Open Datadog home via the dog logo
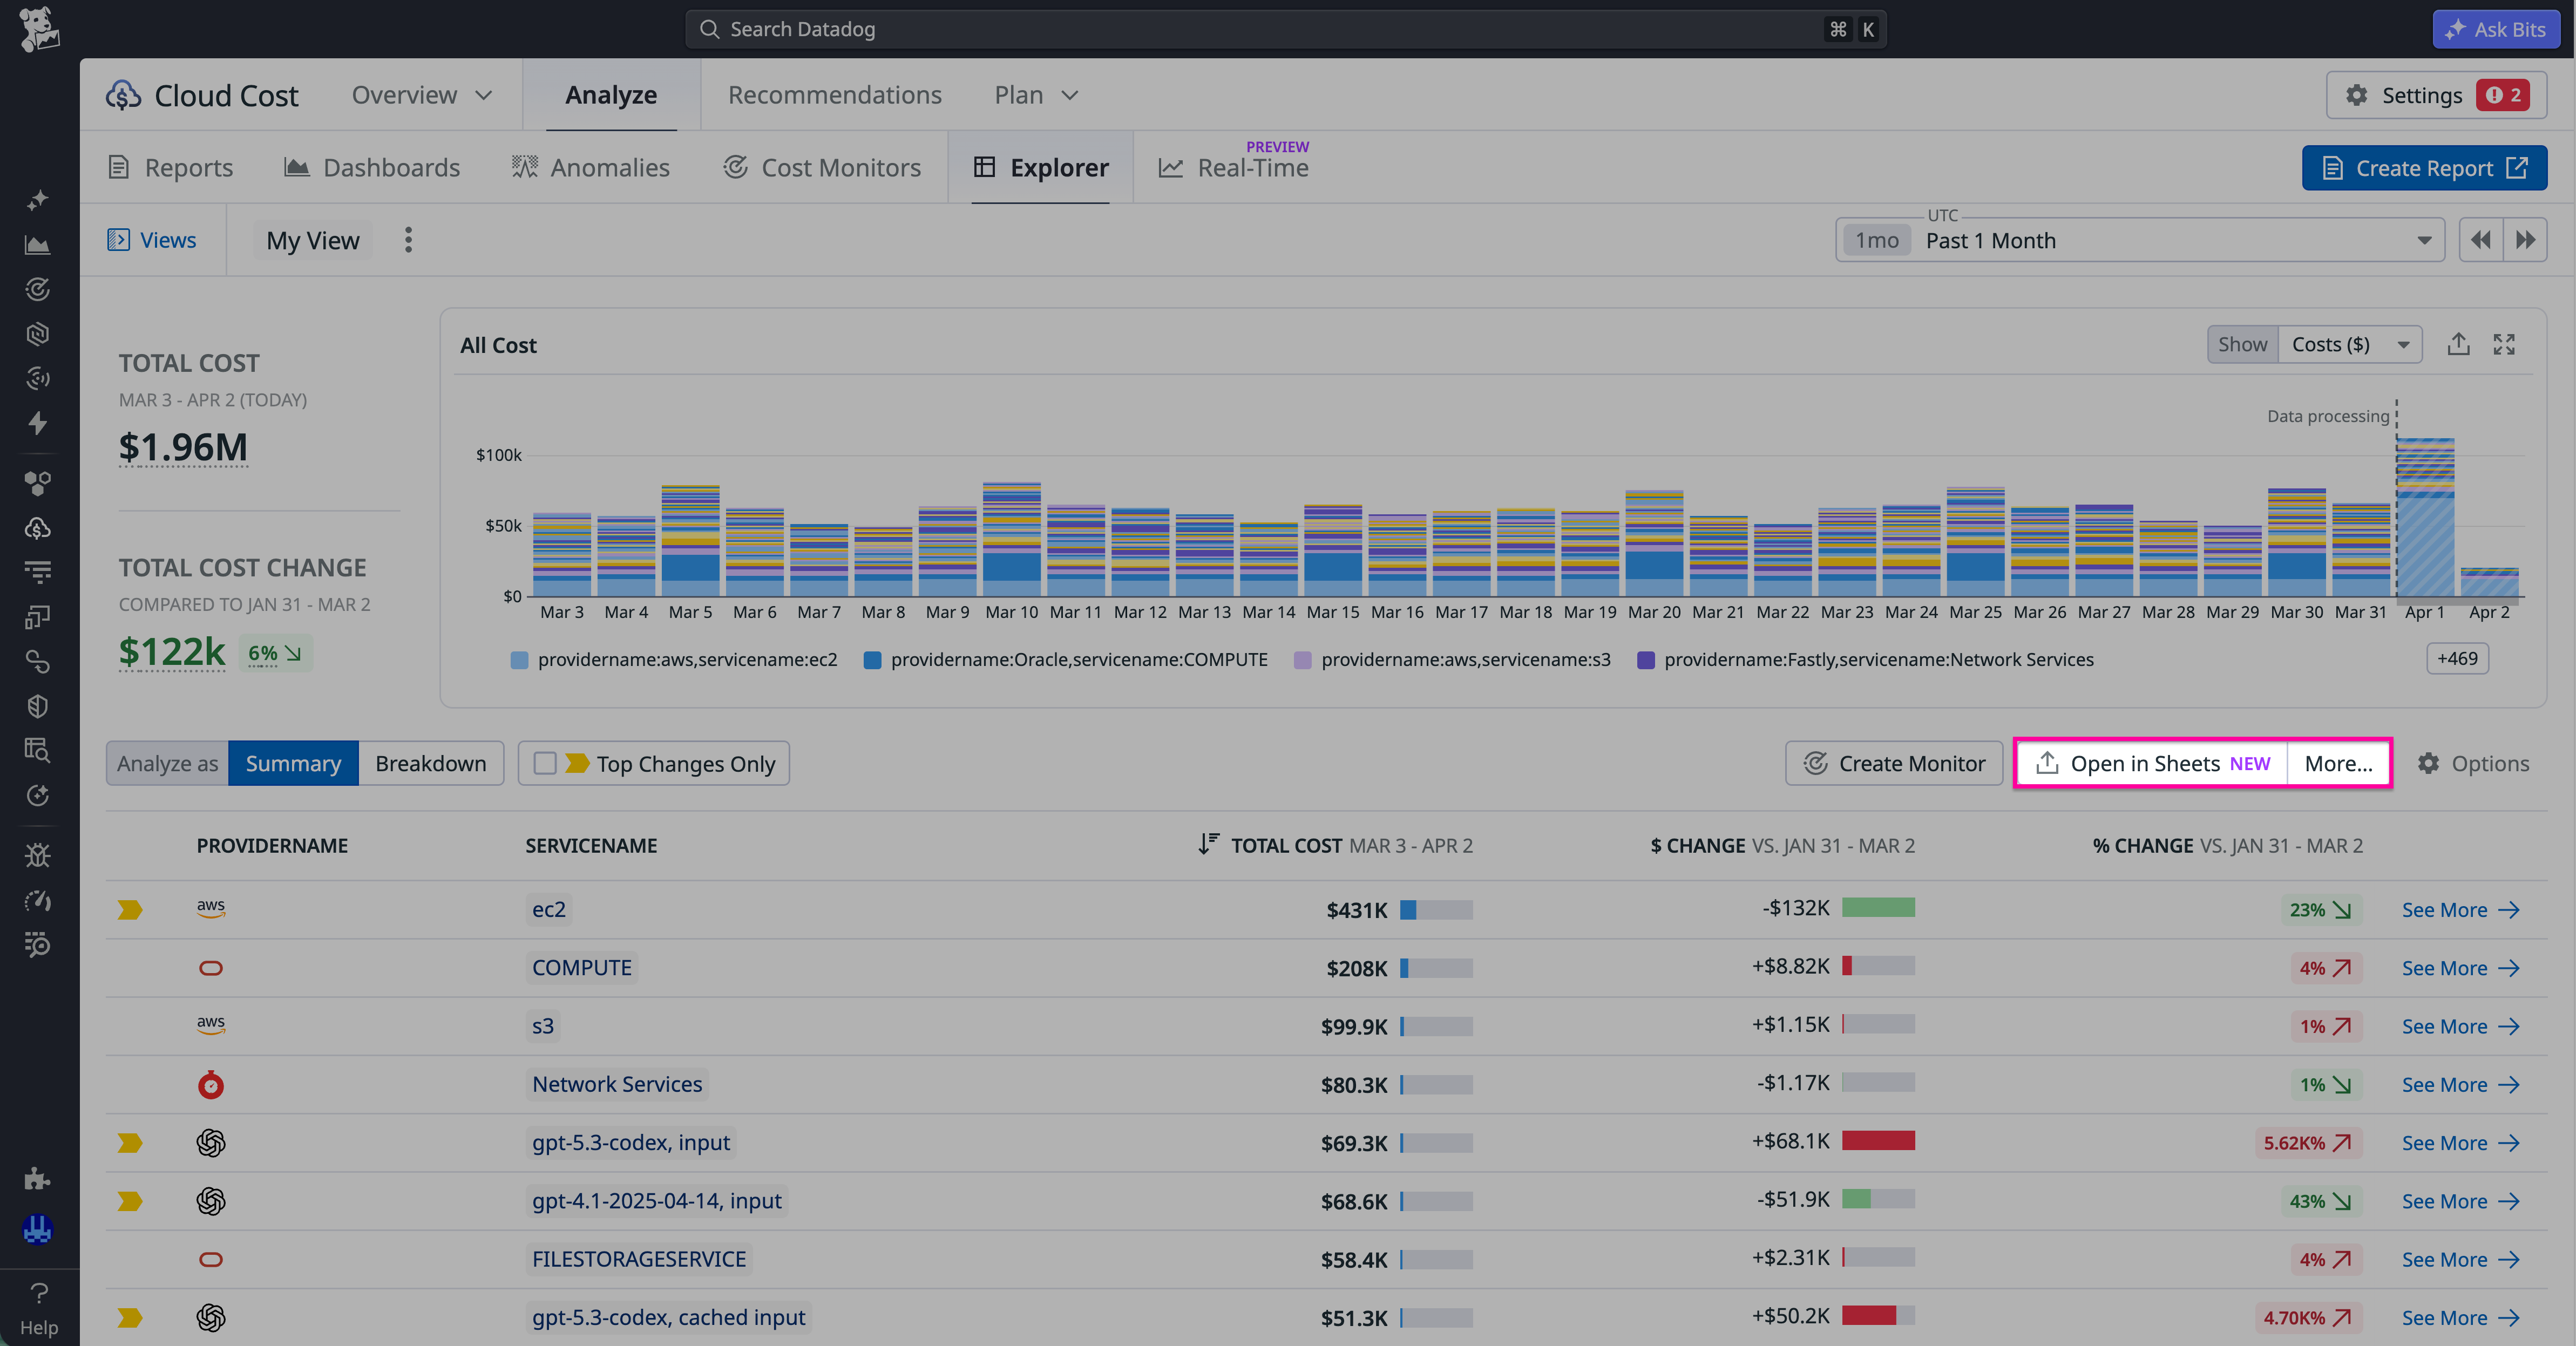2576x1346 pixels. [x=39, y=28]
